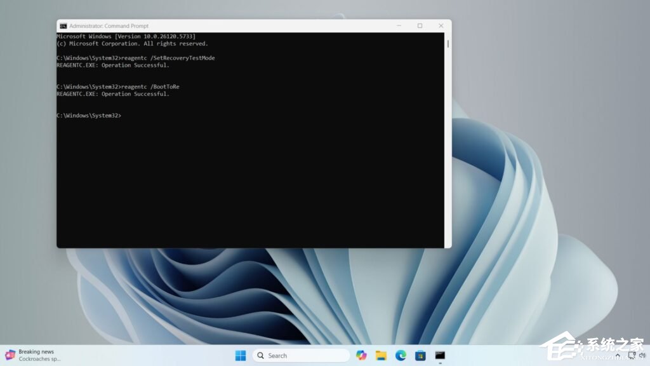The image size is (650, 366).
Task: Open the Windows Start menu
Action: (x=241, y=355)
